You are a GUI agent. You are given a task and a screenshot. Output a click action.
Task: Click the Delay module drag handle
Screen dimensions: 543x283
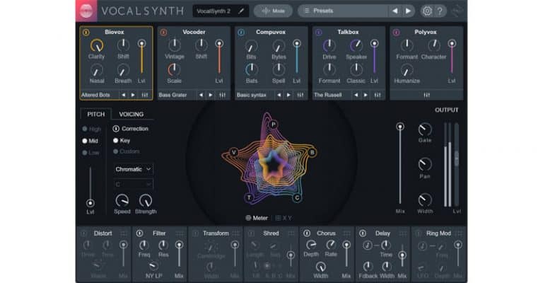tap(403, 233)
